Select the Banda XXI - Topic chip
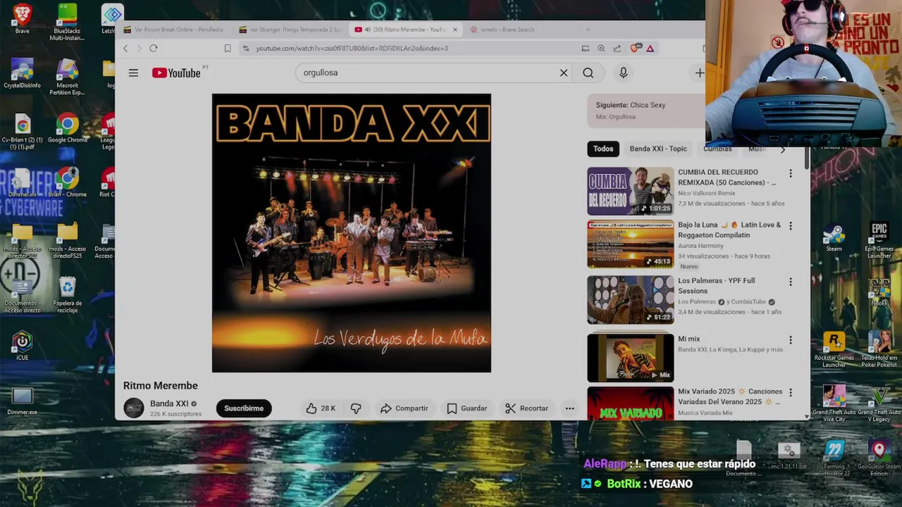 coord(658,149)
